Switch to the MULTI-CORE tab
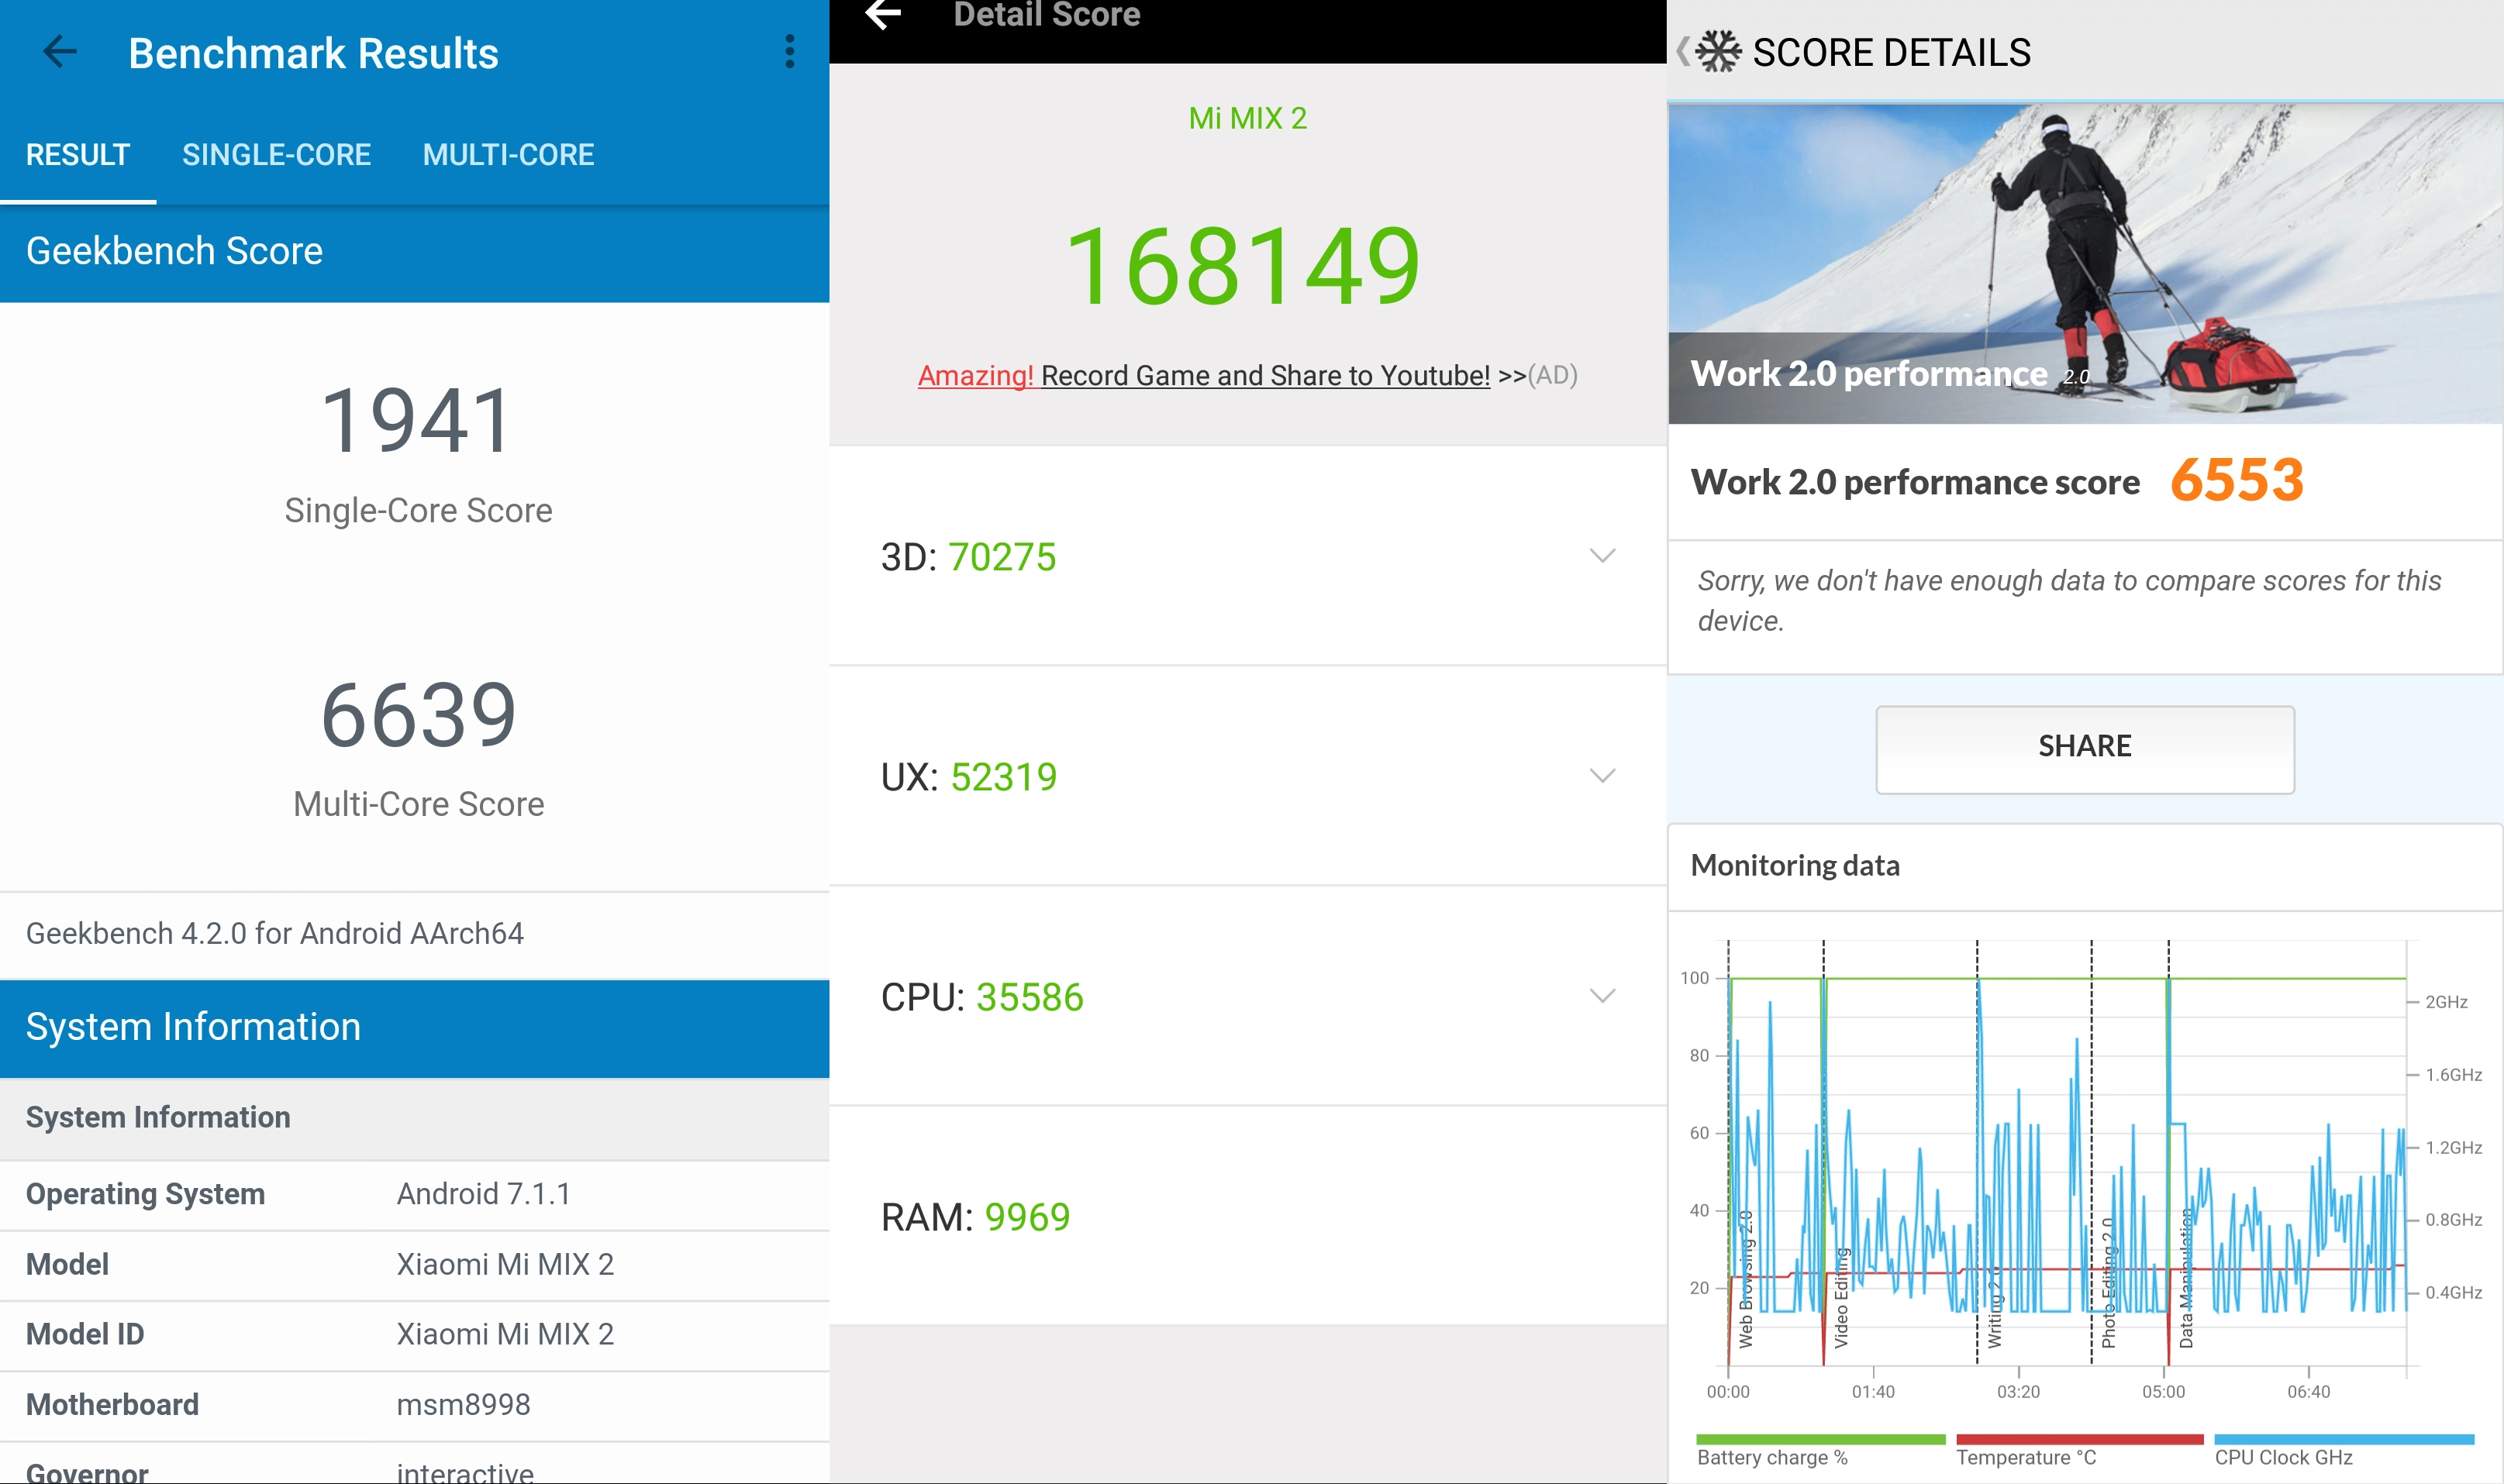The image size is (2504, 1484). (x=509, y=155)
